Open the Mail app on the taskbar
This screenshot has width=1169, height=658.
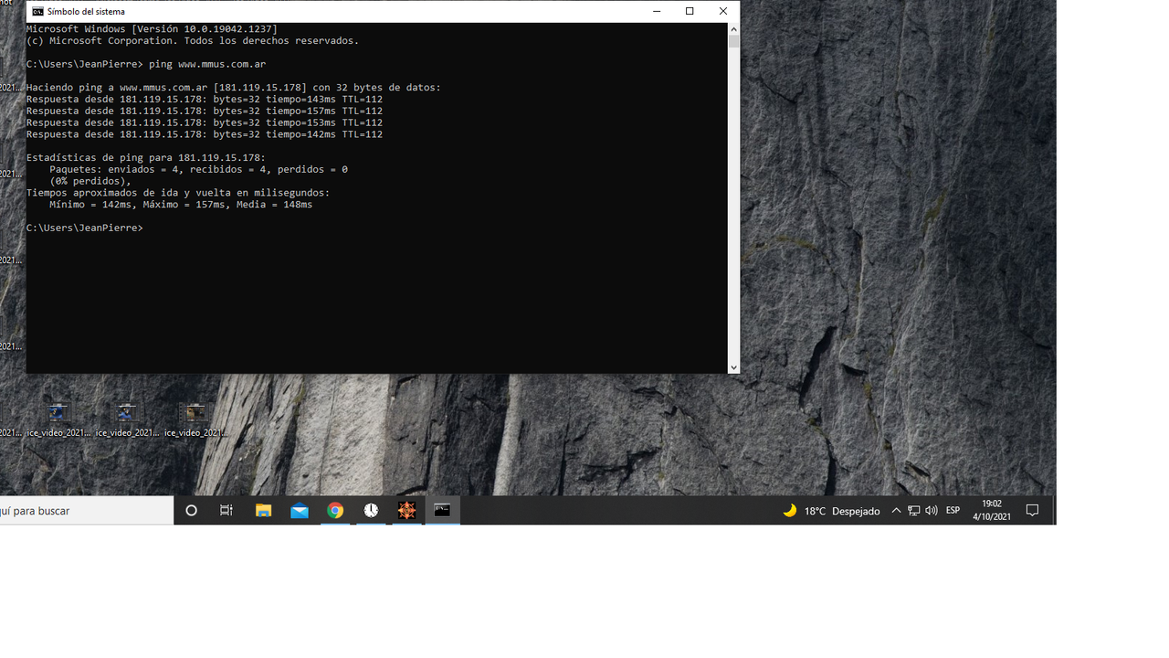(300, 511)
